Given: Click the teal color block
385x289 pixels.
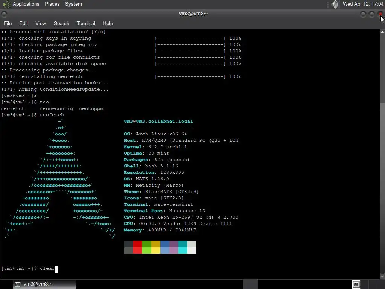Looking at the screenshot, I should pyautogui.click(x=183, y=244).
